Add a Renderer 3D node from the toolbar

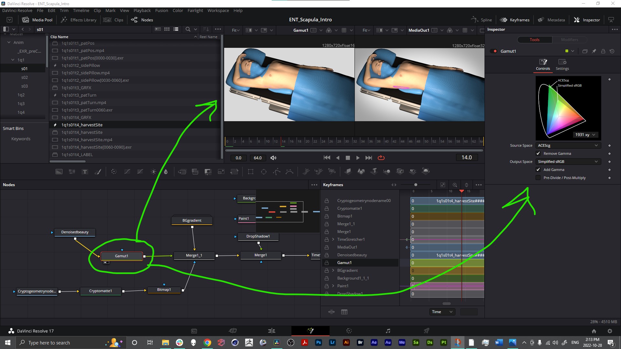click(x=426, y=171)
